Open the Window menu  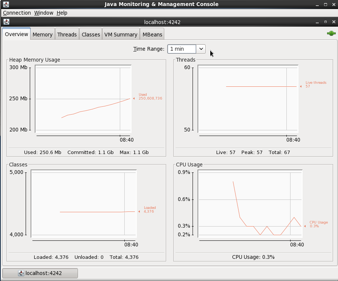point(44,13)
